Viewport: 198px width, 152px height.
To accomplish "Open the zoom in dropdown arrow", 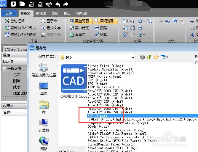I will (x=144, y=21).
